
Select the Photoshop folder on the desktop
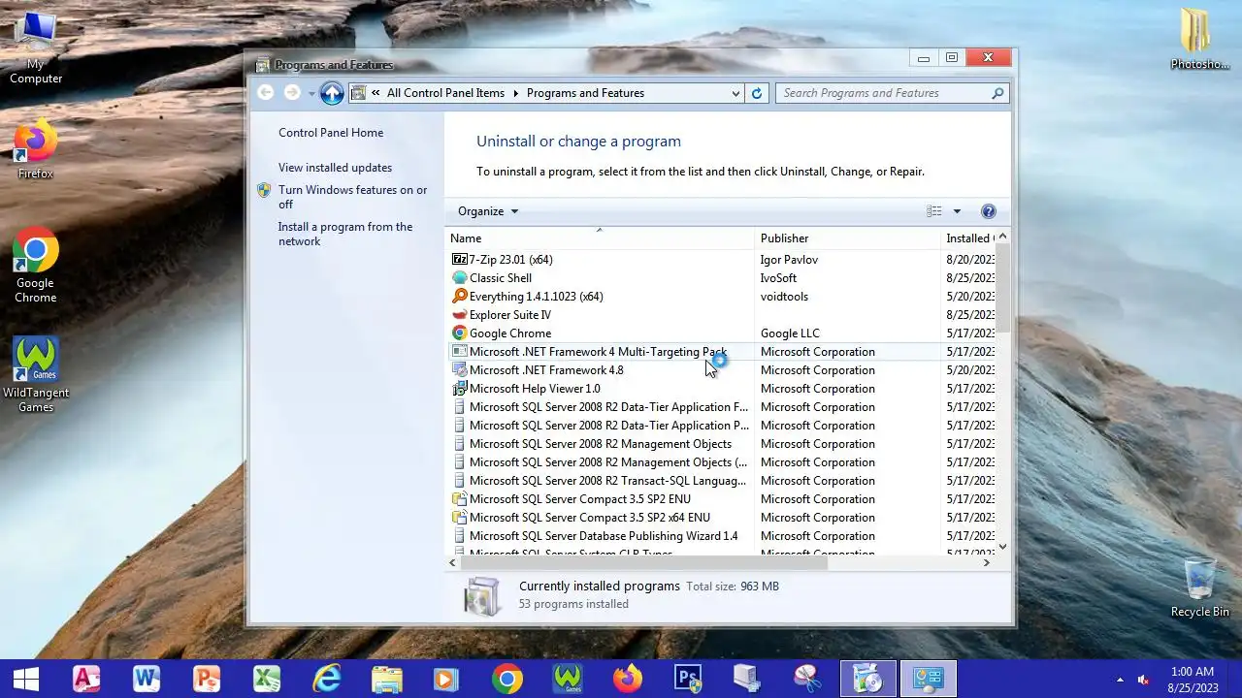[x=1199, y=39]
